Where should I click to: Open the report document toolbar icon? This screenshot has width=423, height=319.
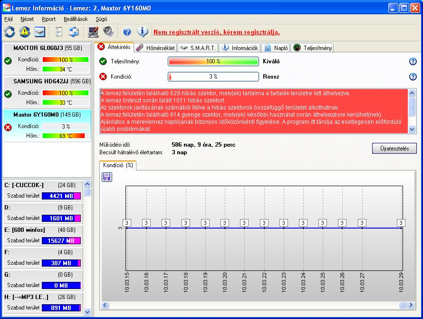tap(59, 32)
